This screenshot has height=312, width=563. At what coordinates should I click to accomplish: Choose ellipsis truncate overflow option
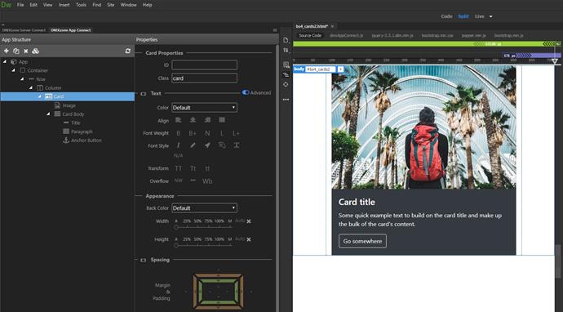point(193,181)
